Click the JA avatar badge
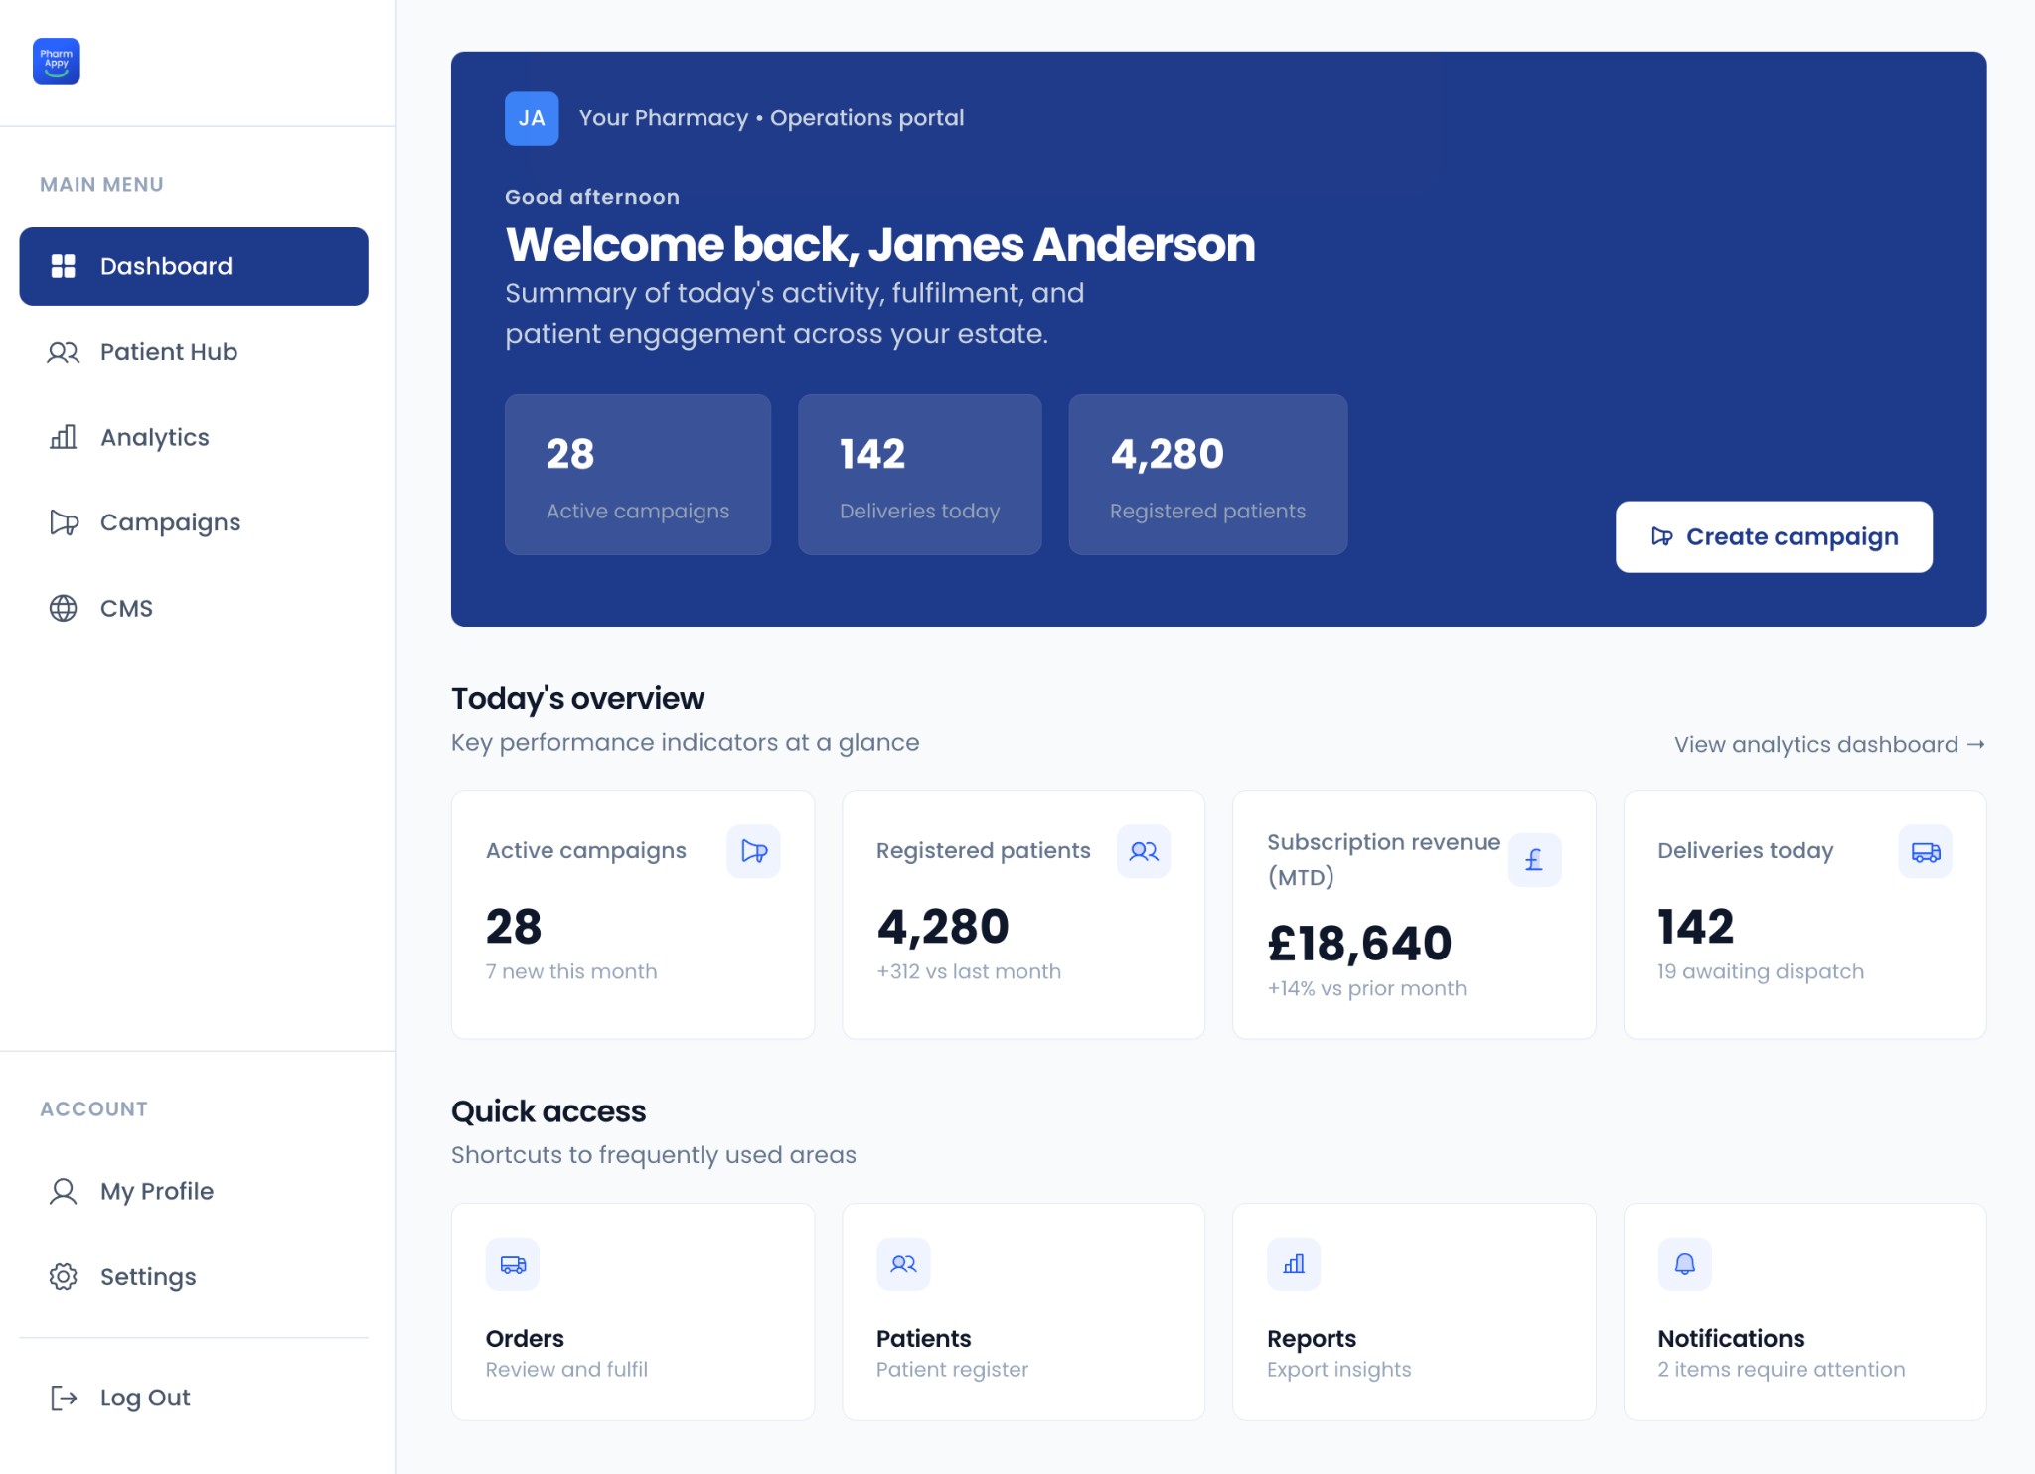Screen dimensions: 2035x1474 pyautogui.click(x=532, y=117)
